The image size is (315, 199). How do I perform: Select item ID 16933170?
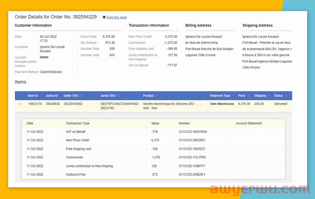tap(35, 104)
